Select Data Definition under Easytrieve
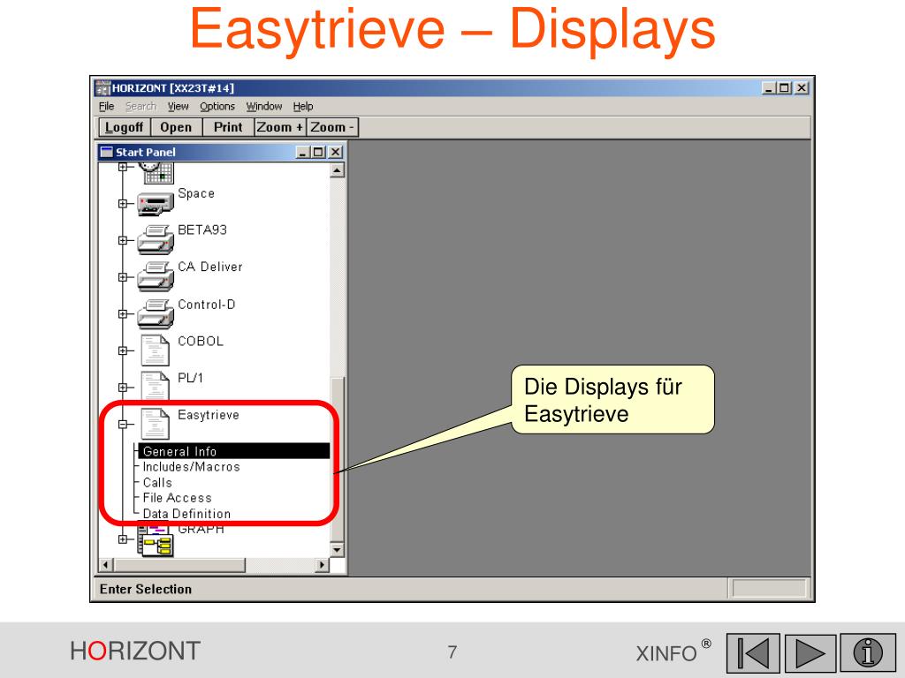905x678 pixels. pos(186,514)
